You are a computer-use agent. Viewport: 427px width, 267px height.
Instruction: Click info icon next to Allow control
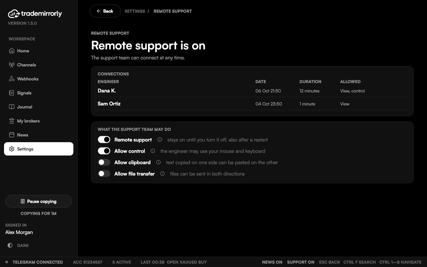pyautogui.click(x=153, y=151)
